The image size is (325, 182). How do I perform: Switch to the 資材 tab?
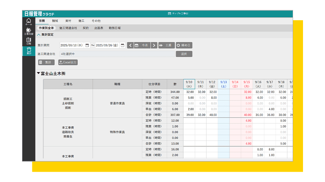68,21
